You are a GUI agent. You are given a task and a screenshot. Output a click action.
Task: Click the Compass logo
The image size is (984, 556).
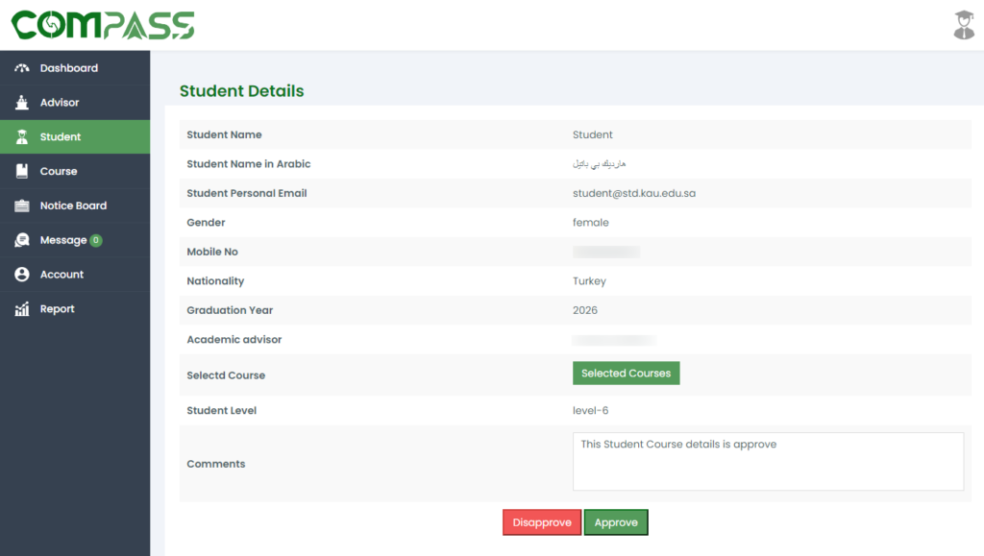[103, 25]
